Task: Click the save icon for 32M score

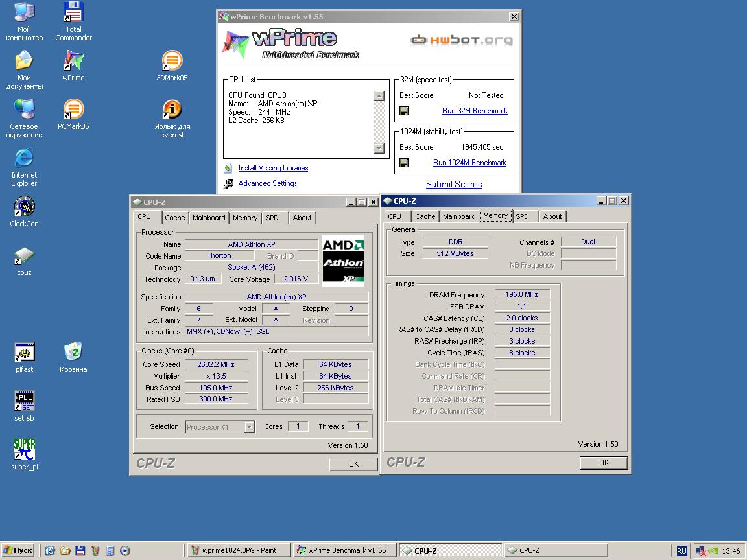Action: pos(404,111)
